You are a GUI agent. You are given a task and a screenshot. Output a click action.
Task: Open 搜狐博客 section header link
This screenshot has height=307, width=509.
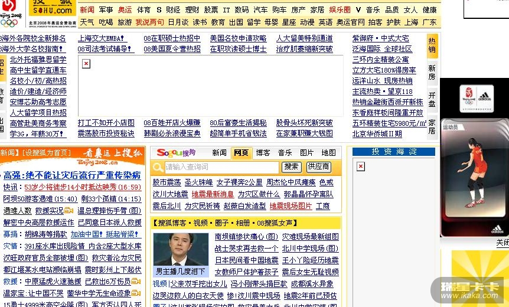click(x=172, y=223)
